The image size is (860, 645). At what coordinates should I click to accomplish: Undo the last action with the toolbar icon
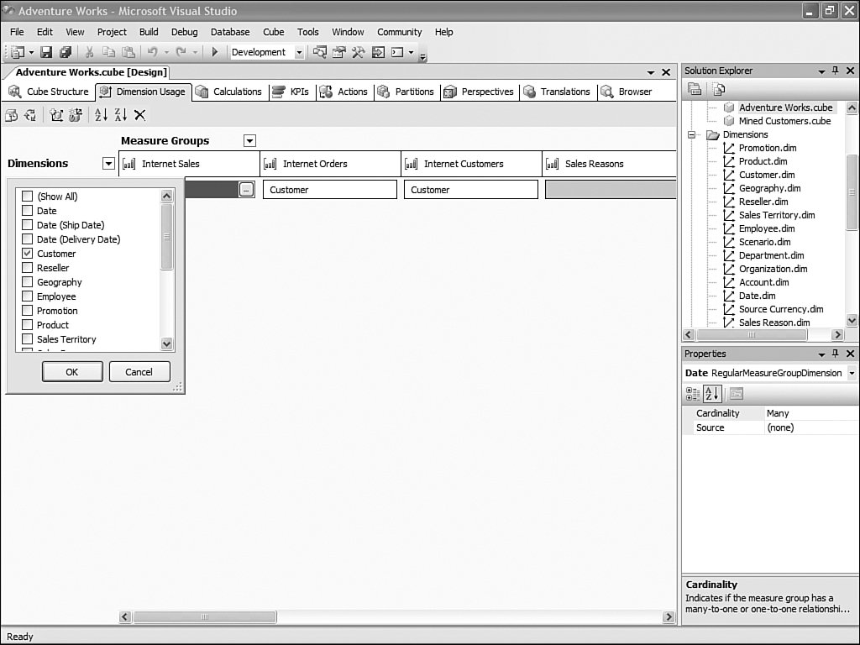pos(153,52)
